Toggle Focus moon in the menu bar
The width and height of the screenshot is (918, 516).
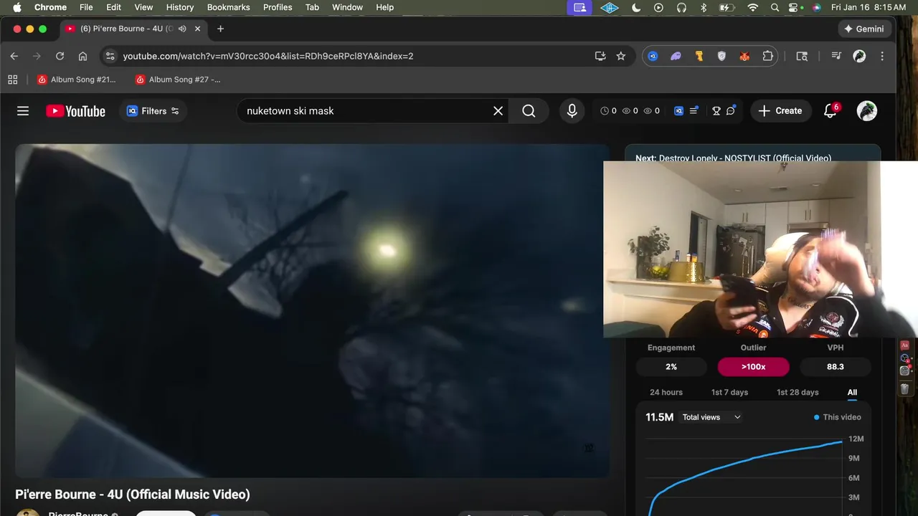pos(636,7)
